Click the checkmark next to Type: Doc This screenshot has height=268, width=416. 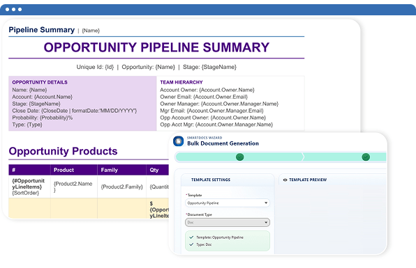[x=191, y=244]
